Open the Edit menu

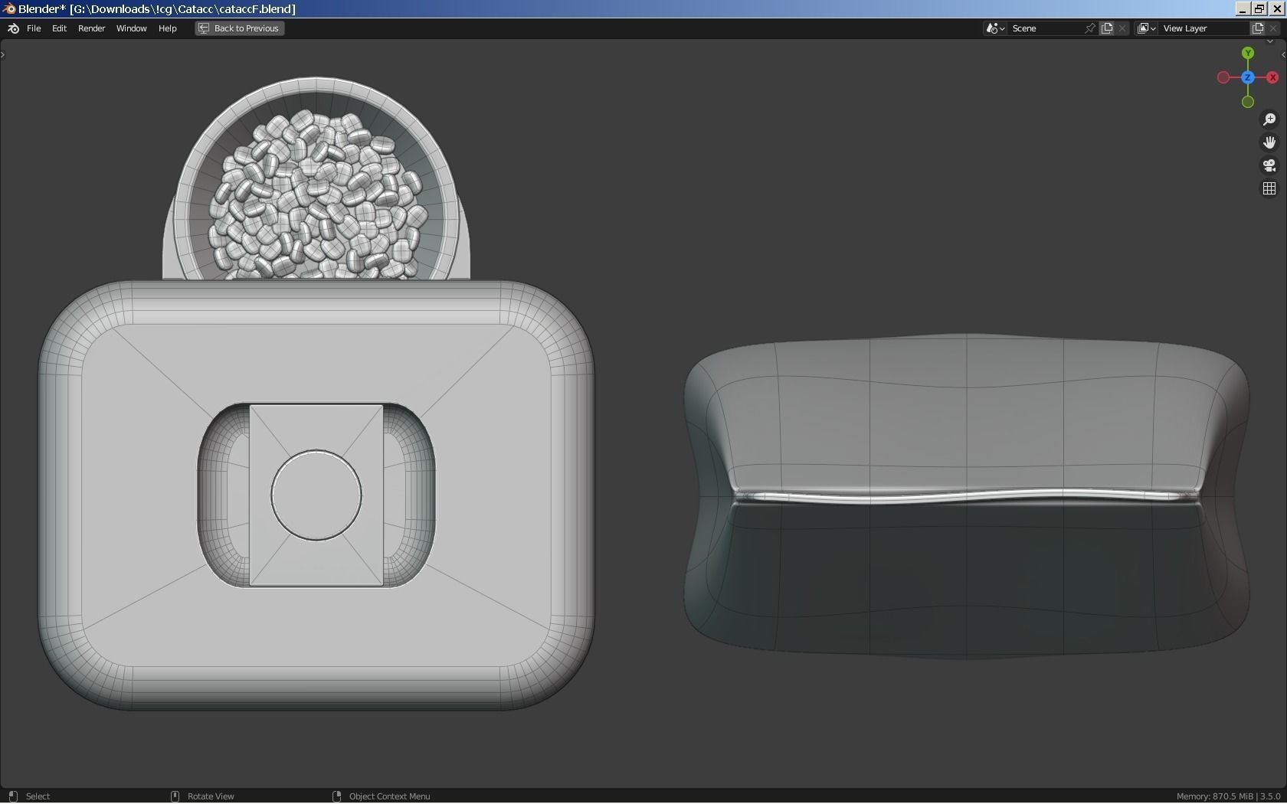(59, 28)
